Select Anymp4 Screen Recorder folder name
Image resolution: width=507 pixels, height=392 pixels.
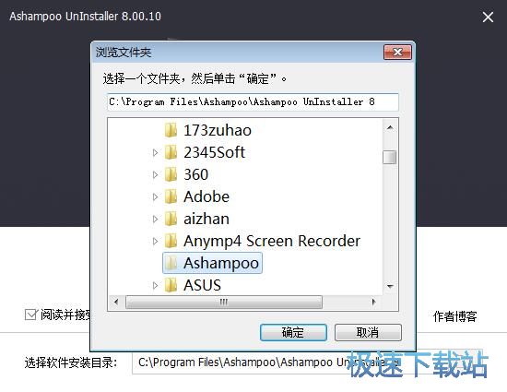(272, 241)
